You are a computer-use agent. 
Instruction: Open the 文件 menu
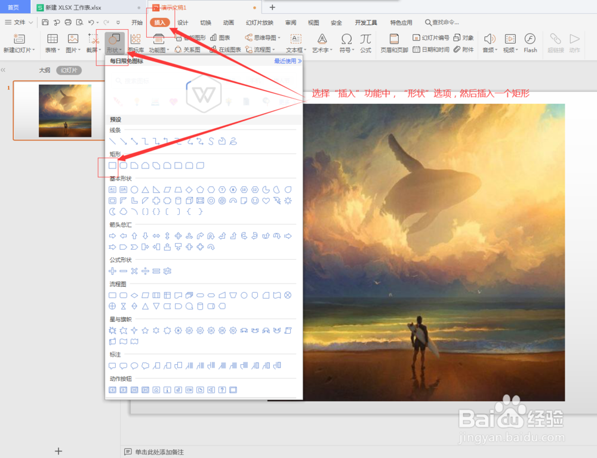point(19,23)
